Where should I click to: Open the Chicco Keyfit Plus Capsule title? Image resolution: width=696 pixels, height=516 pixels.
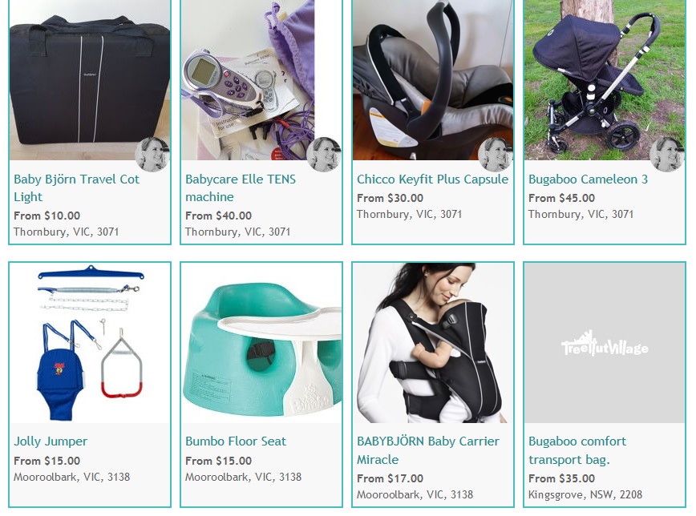tap(432, 179)
